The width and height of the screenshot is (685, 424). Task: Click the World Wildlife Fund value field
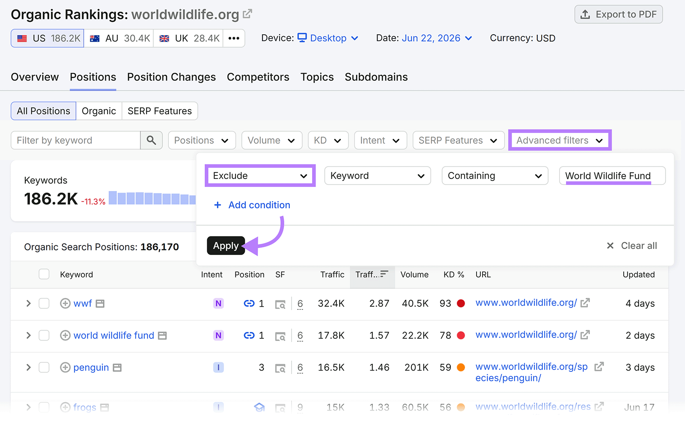(612, 176)
